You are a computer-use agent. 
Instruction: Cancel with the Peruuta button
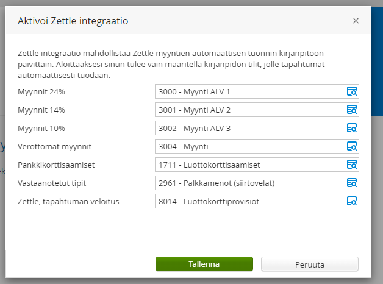(x=310, y=264)
